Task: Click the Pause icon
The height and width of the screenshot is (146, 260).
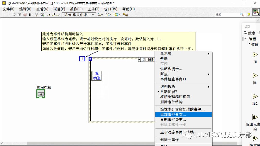Action: click(30, 15)
